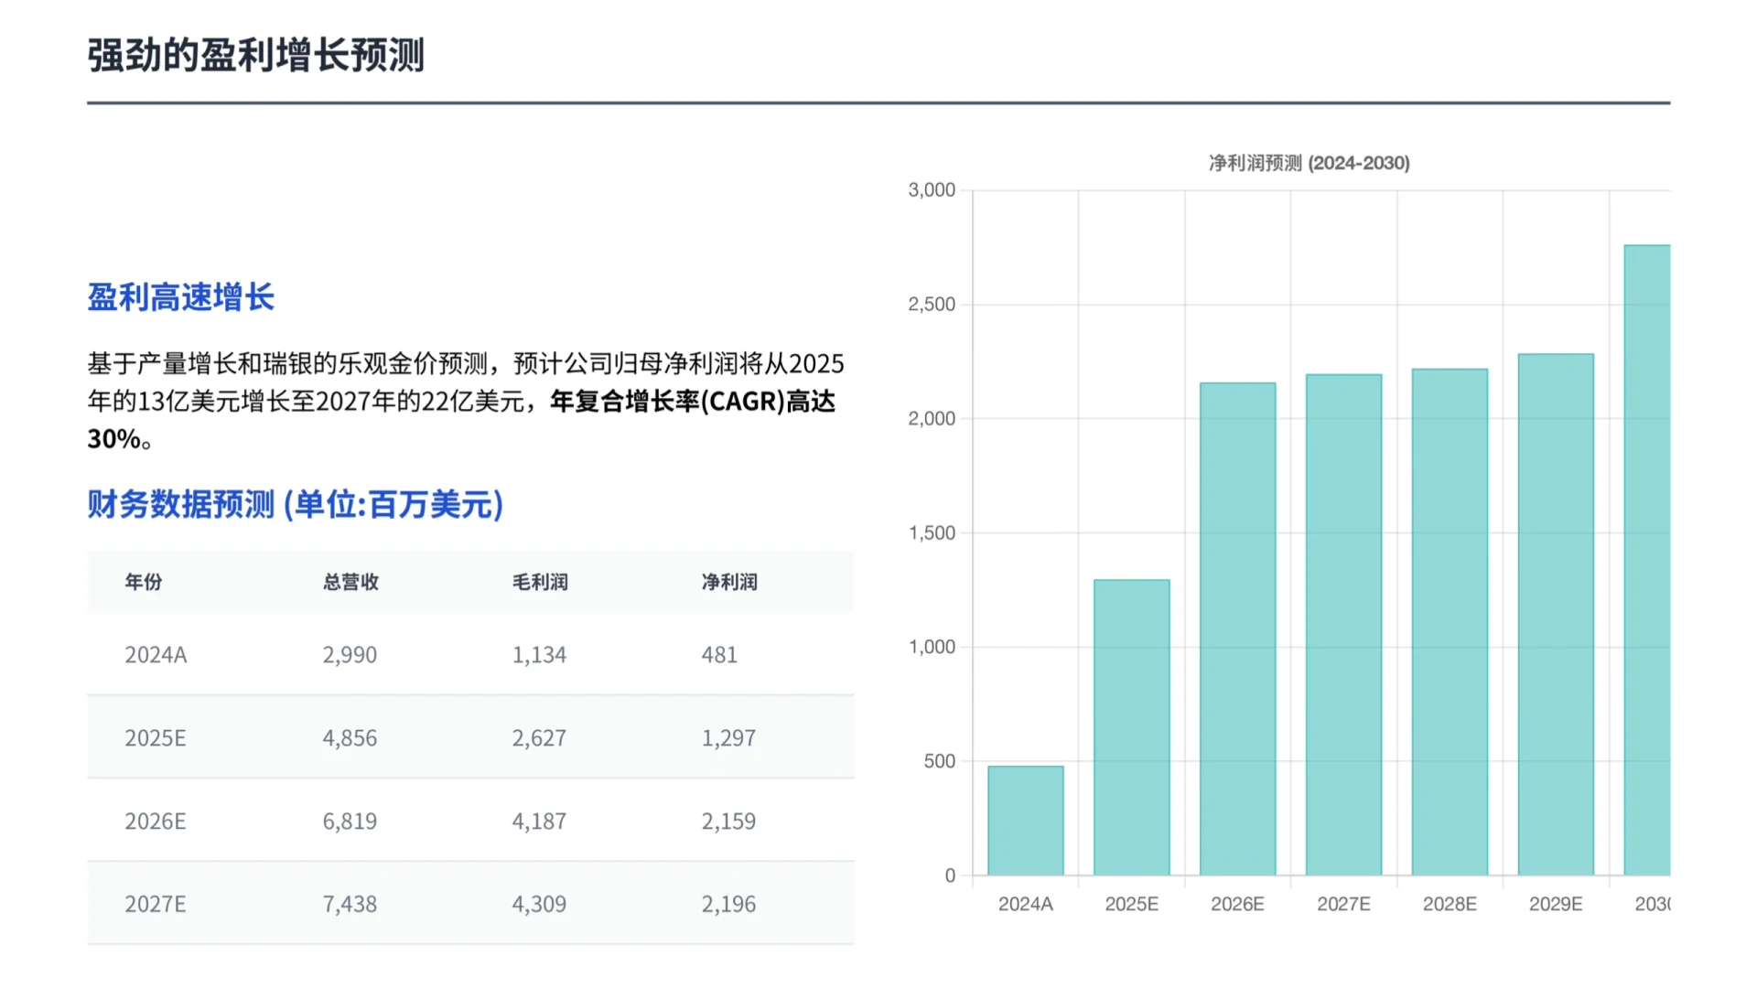Viewport: 1757px width, 988px height.
Task: Click the heading 财务数据预测 (单位:百万美元)
Action: 296,504
